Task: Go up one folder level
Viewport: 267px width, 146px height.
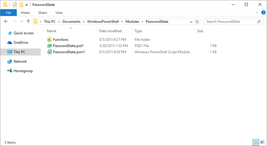Action: [x=28, y=21]
